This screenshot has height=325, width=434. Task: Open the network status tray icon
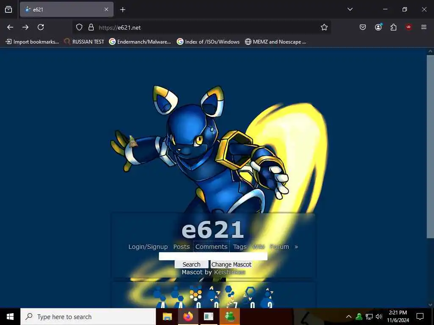click(369, 317)
